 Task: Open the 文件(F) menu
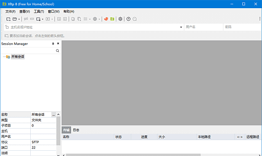(x=10, y=11)
